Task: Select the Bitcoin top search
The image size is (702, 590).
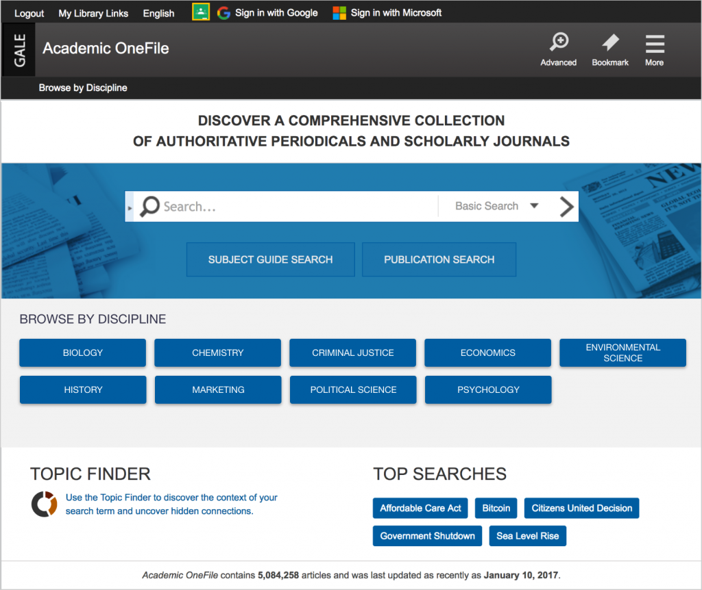Action: click(496, 508)
